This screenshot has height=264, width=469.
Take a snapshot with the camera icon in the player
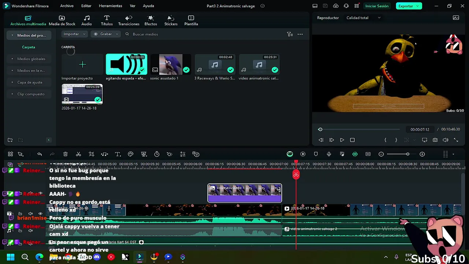pos(435,140)
